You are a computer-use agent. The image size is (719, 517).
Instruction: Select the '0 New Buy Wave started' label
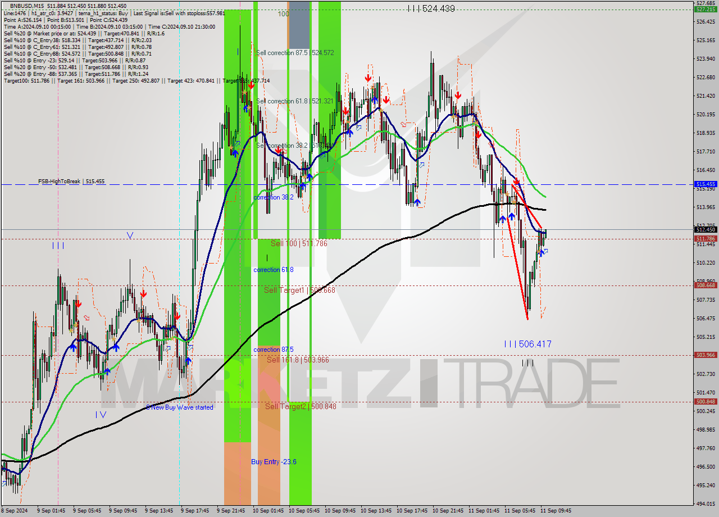click(180, 407)
